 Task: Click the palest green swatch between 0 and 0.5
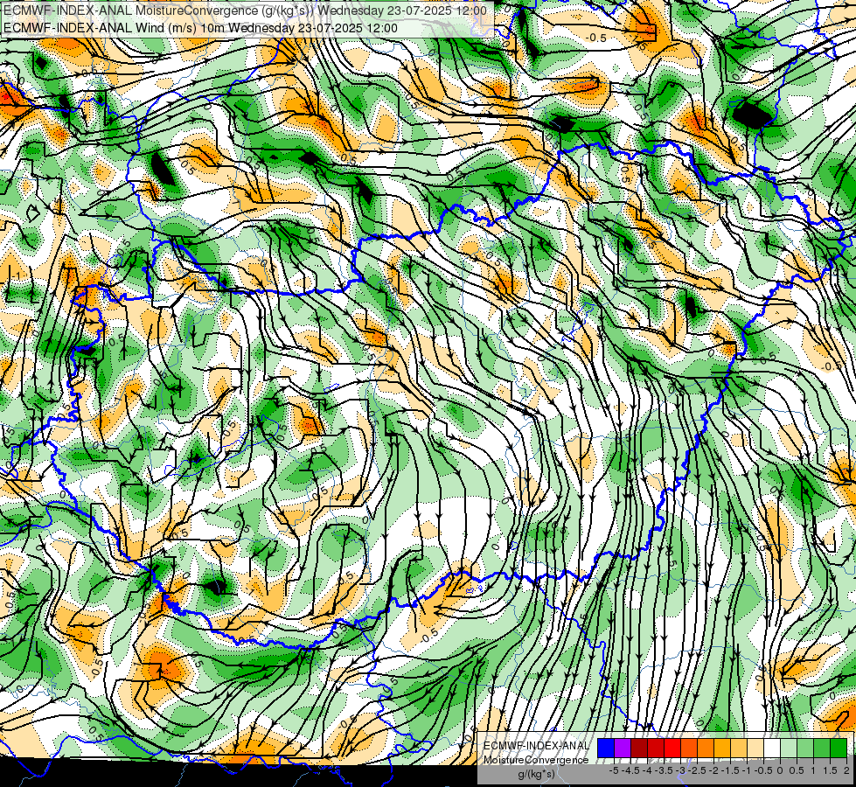789,748
